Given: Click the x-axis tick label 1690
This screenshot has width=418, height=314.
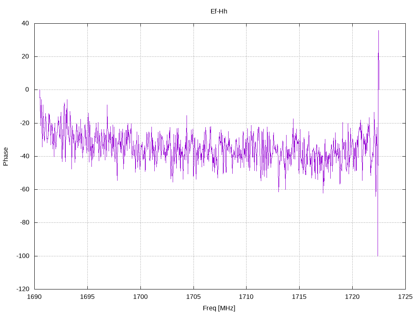Looking at the screenshot, I should [35, 297].
